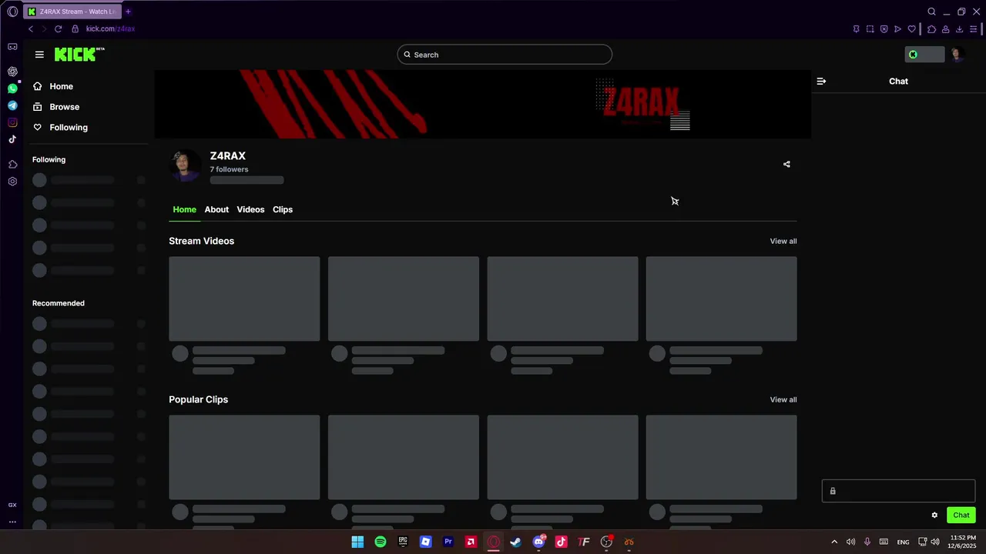Click the Z4RAX channel avatar

coord(185,165)
